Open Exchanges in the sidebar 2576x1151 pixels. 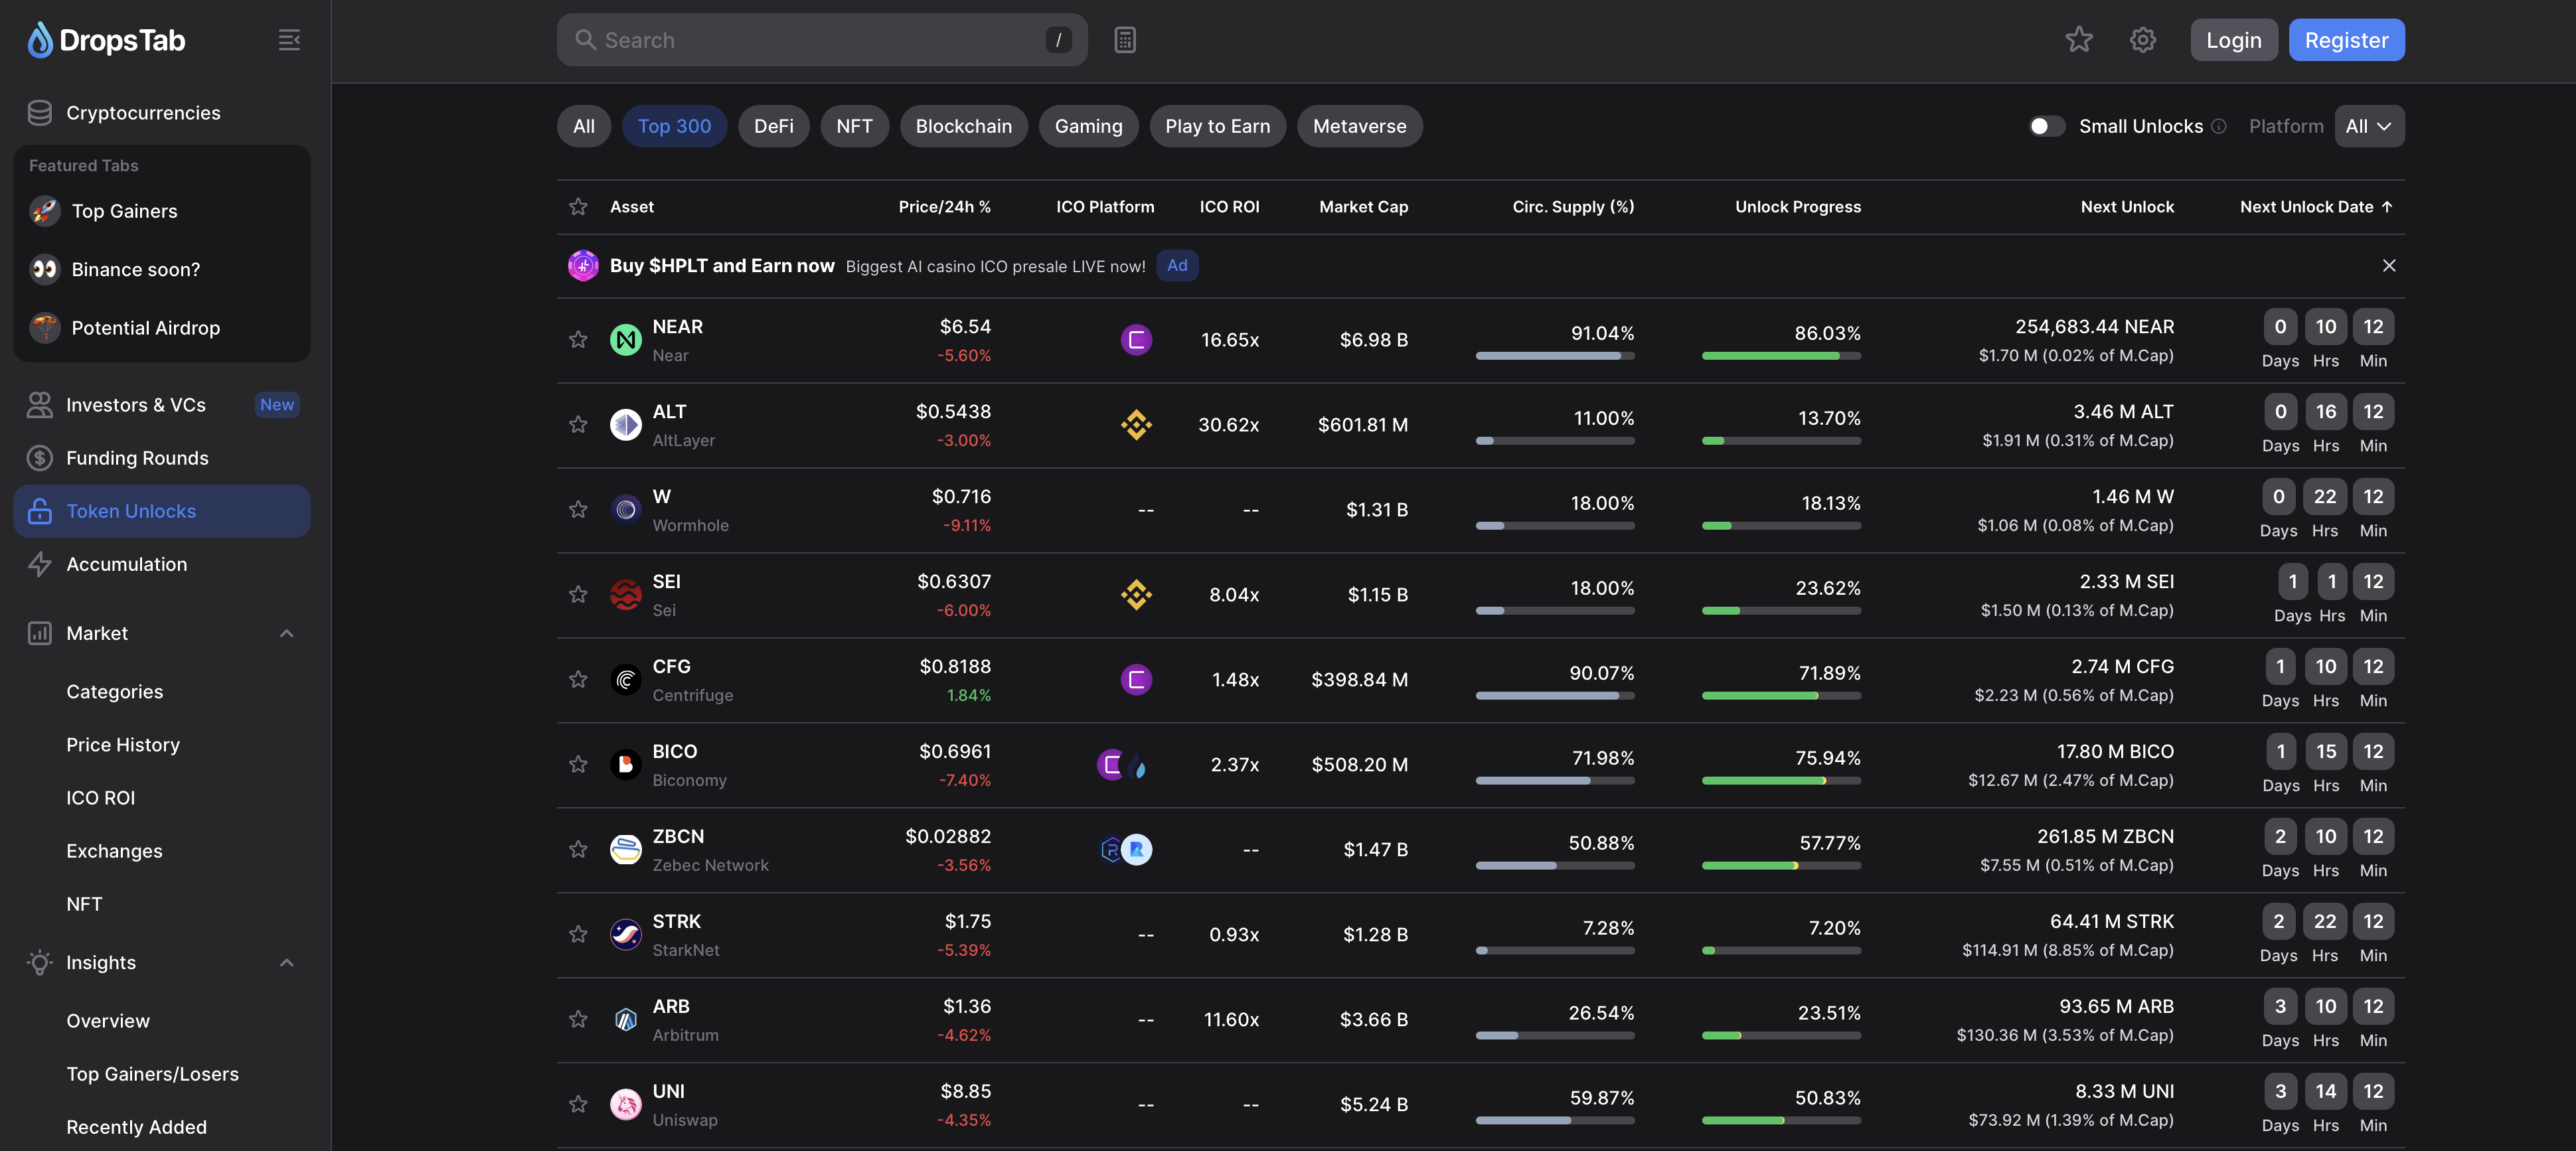(x=114, y=851)
